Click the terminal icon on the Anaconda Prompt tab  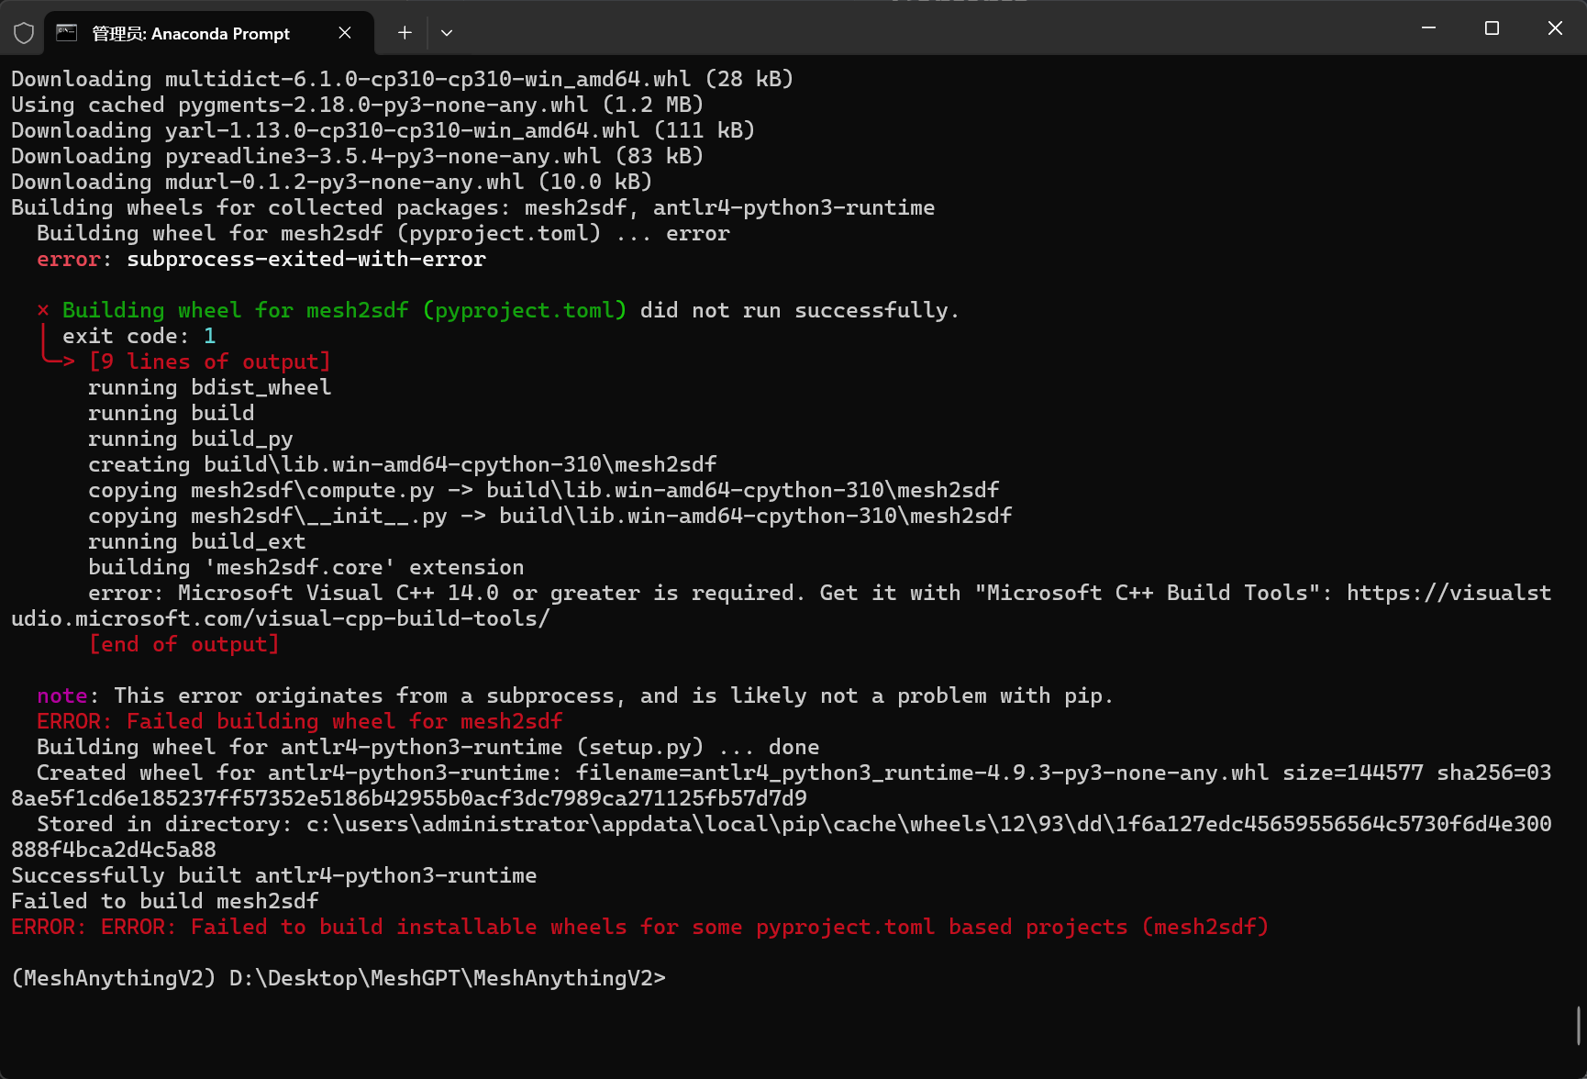[67, 33]
